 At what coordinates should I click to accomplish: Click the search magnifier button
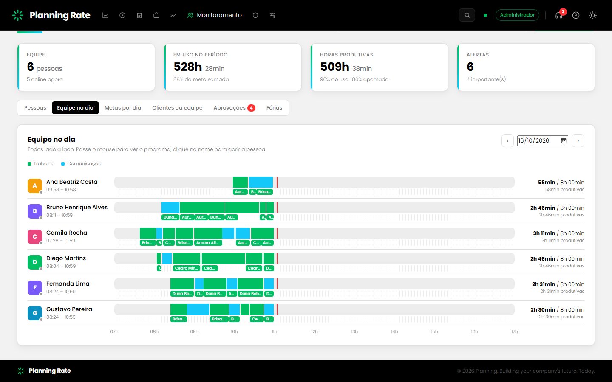pos(467,15)
